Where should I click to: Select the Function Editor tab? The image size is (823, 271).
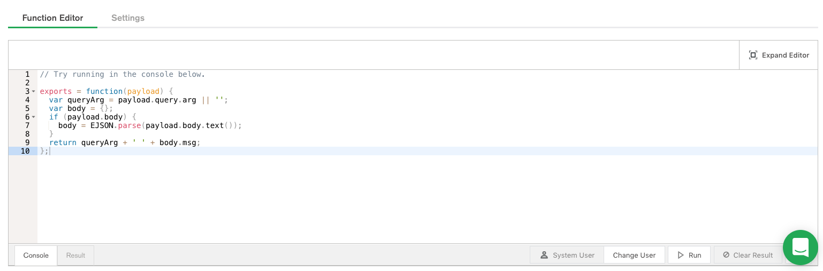point(52,18)
